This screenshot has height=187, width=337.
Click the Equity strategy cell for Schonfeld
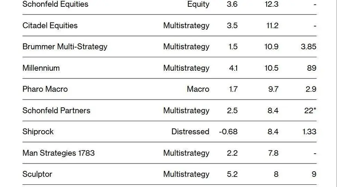(x=198, y=4)
